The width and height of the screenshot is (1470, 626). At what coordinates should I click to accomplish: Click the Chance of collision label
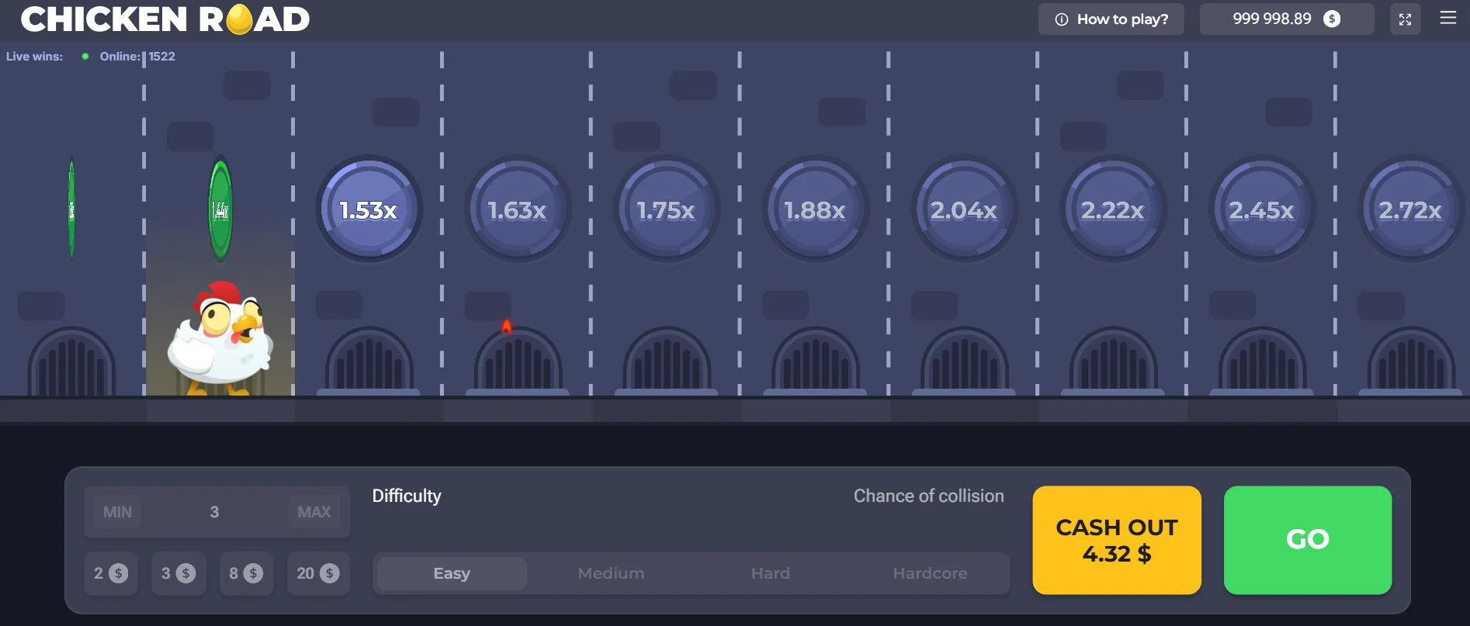(929, 496)
